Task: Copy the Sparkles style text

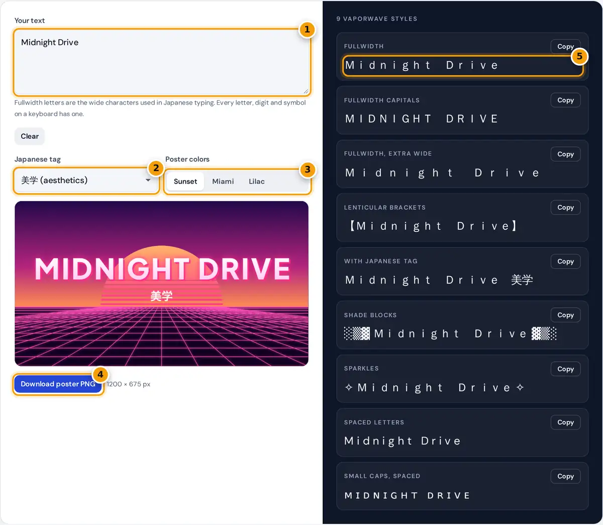Action: [565, 369]
